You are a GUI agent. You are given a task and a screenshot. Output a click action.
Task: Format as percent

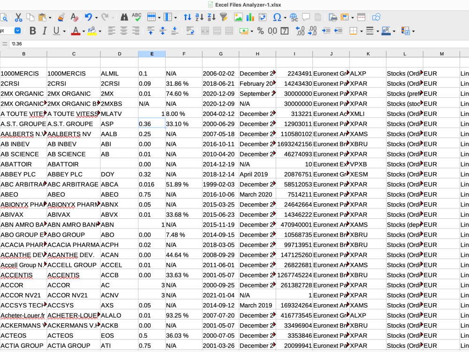coord(260,31)
